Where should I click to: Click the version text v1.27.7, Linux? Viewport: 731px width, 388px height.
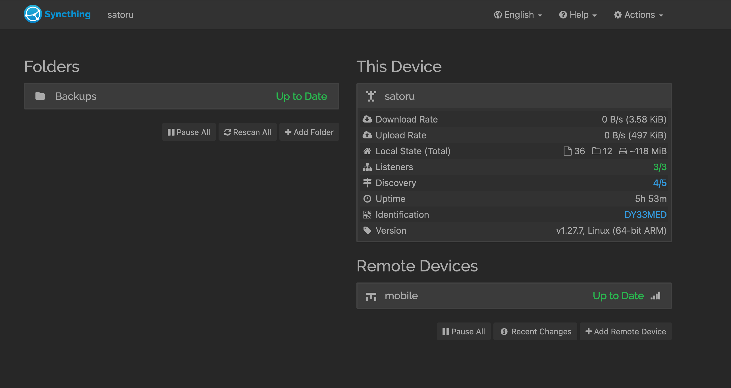(x=611, y=231)
